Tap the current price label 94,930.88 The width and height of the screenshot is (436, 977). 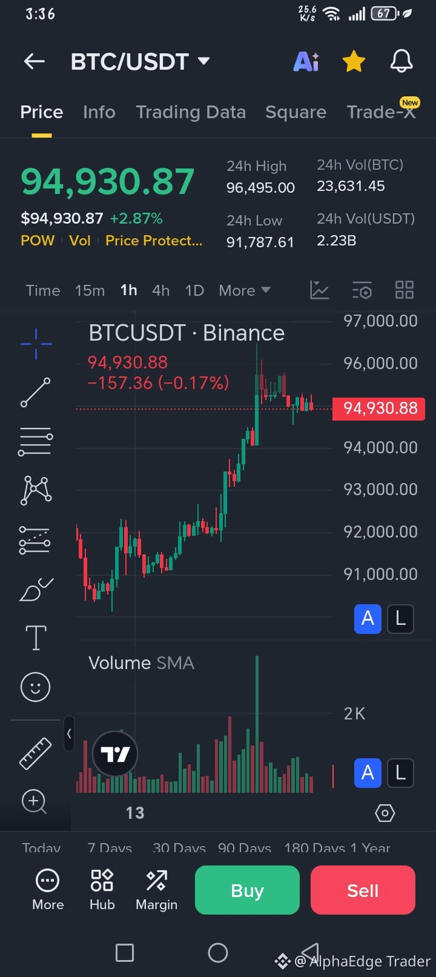pos(379,408)
